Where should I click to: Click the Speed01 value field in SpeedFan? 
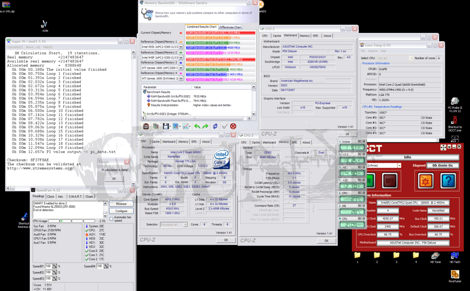click(x=48, y=266)
